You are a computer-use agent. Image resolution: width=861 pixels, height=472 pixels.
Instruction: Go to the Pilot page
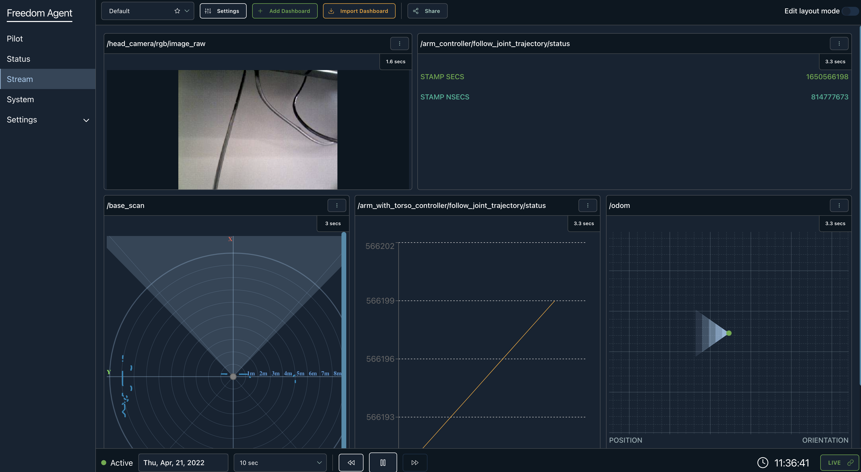pyautogui.click(x=15, y=39)
